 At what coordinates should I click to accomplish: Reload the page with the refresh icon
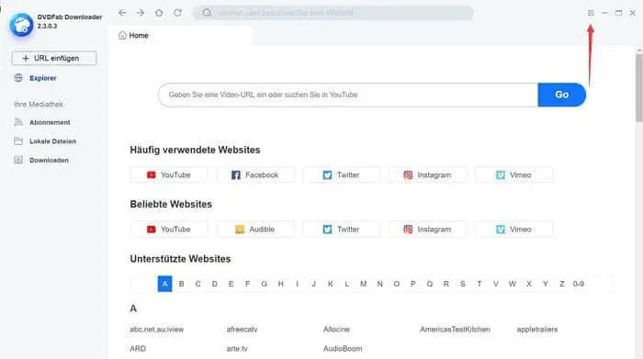point(177,13)
